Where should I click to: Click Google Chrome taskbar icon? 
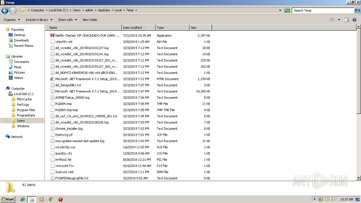coord(51,199)
